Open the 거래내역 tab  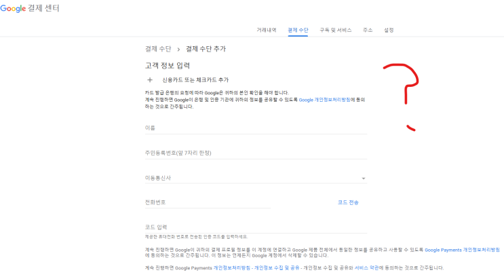click(267, 30)
